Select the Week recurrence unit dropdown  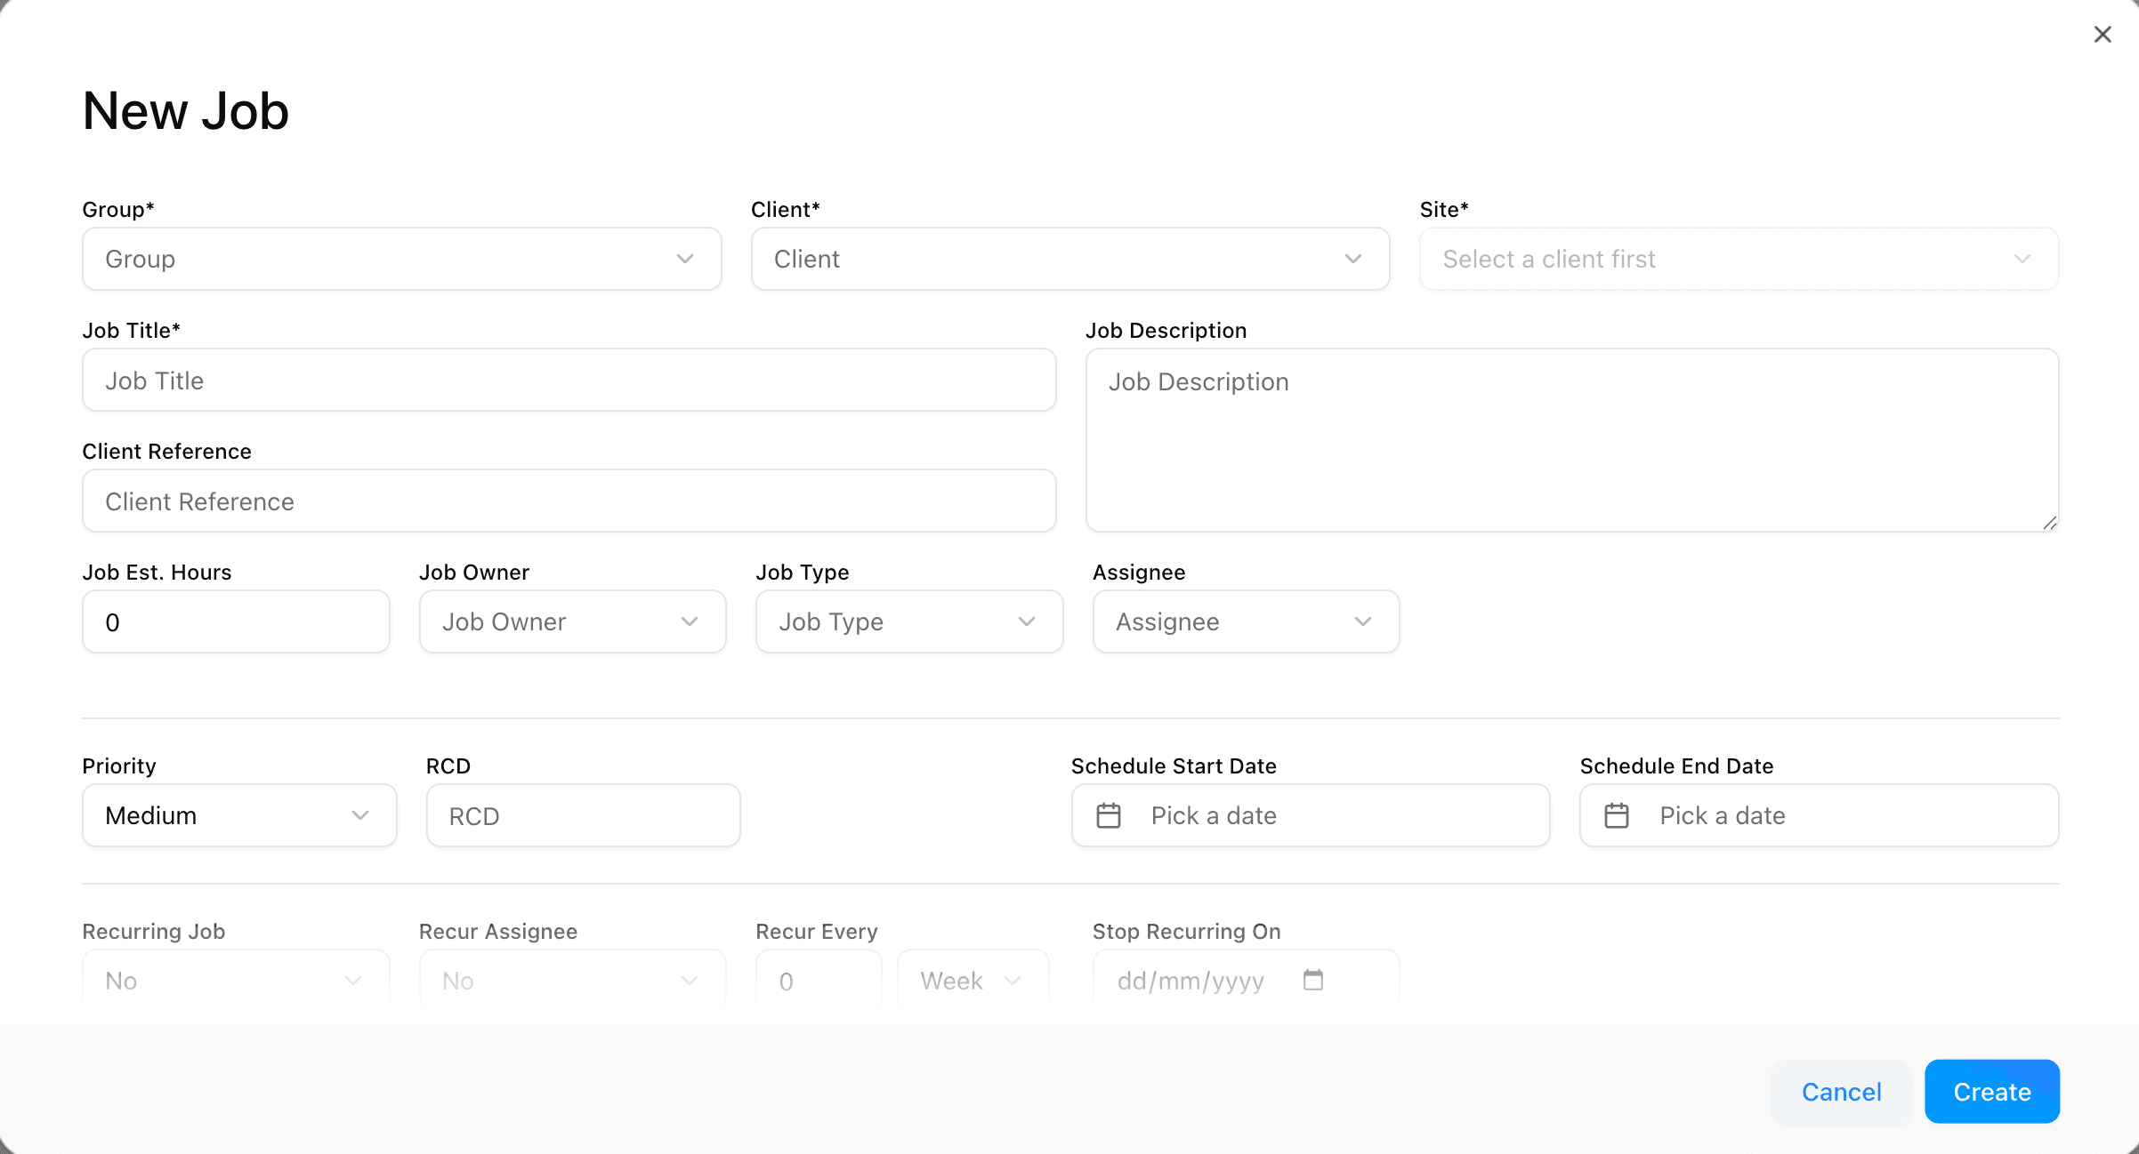[x=972, y=981]
